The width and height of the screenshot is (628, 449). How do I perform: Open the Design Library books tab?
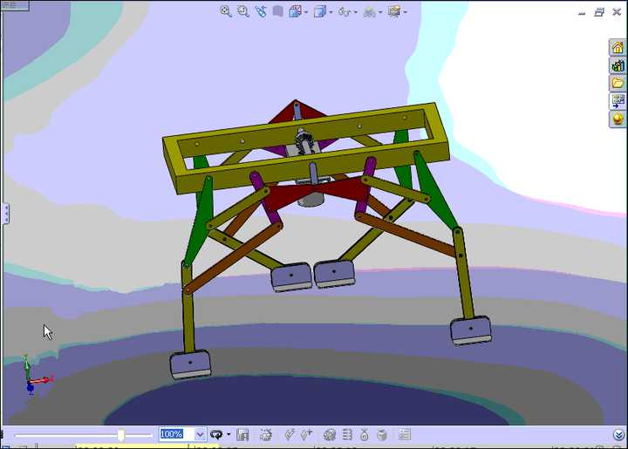pos(618,65)
